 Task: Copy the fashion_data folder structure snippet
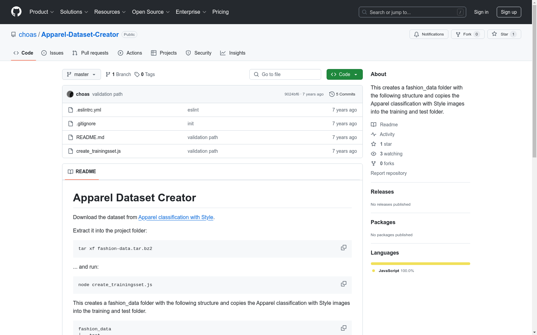(344, 328)
